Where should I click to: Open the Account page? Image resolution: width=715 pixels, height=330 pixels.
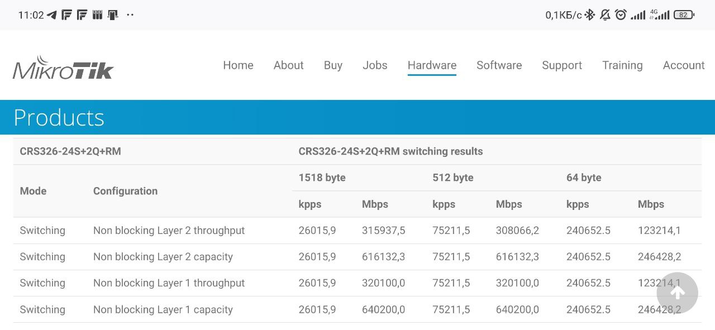pyautogui.click(x=684, y=65)
